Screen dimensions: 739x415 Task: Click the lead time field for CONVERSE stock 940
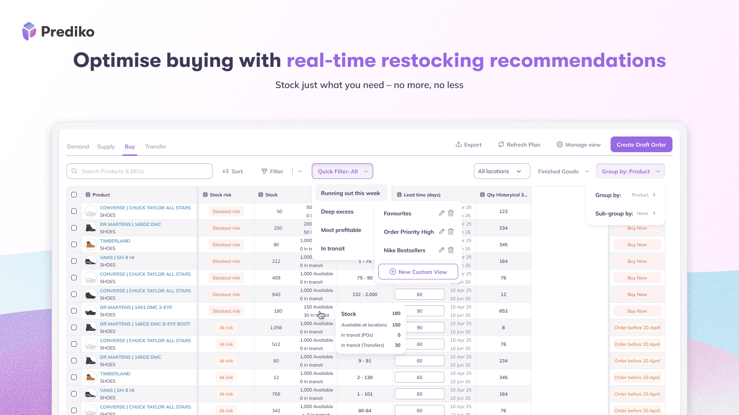point(419,294)
